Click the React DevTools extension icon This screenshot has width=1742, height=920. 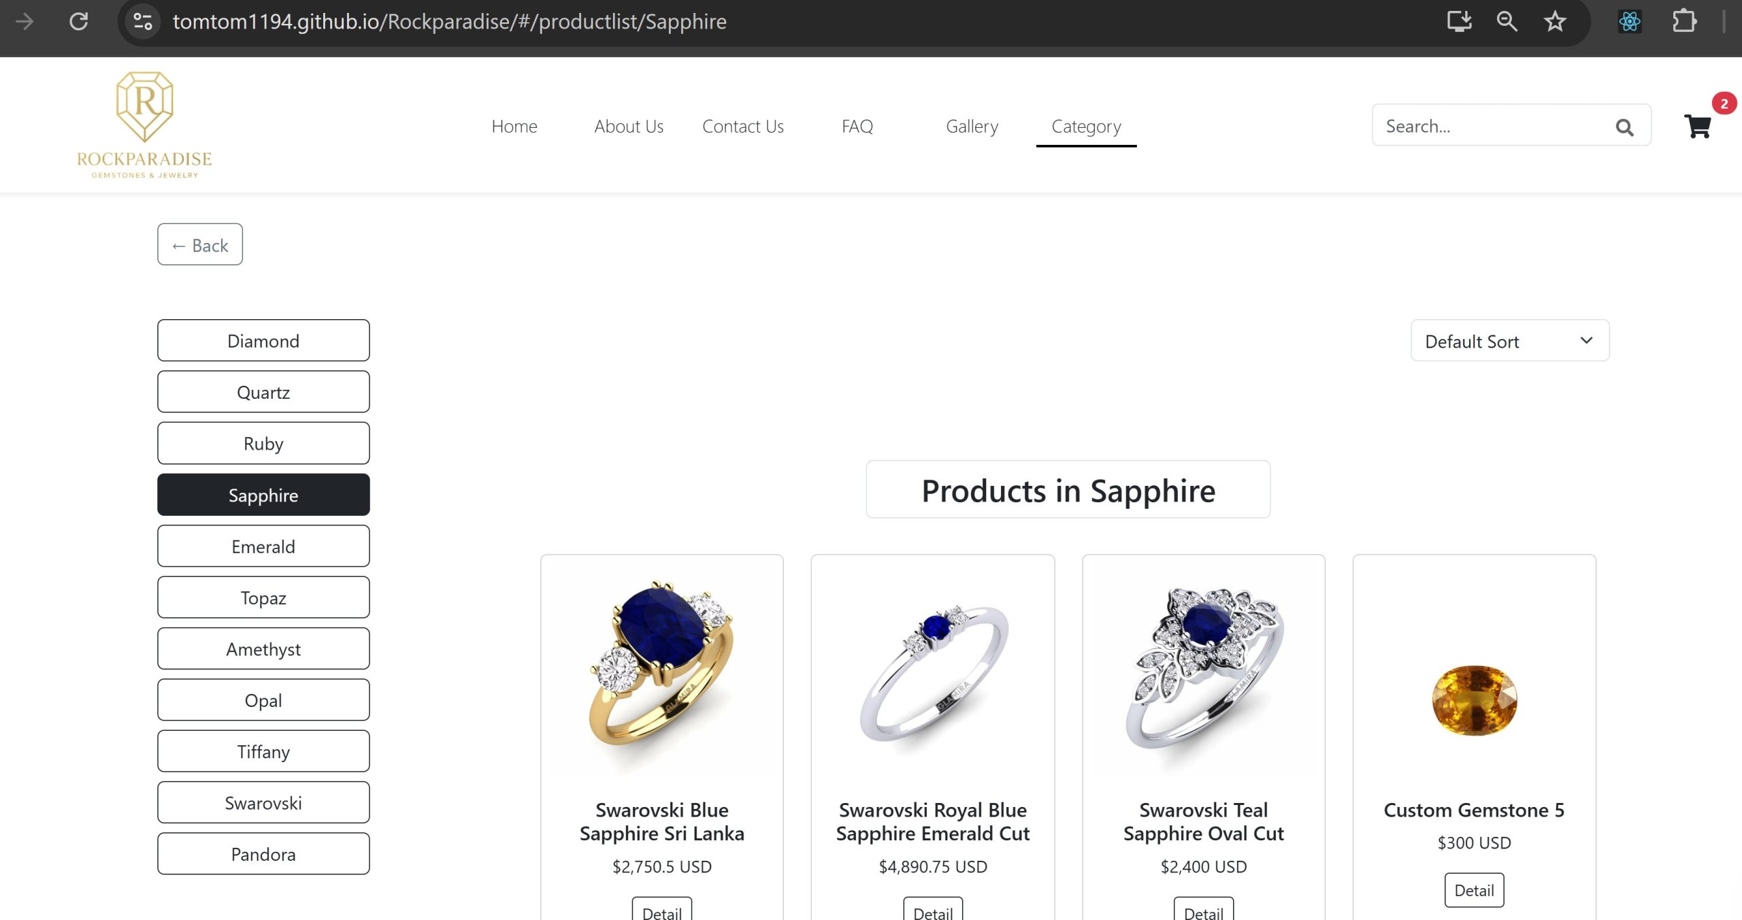[1629, 22]
